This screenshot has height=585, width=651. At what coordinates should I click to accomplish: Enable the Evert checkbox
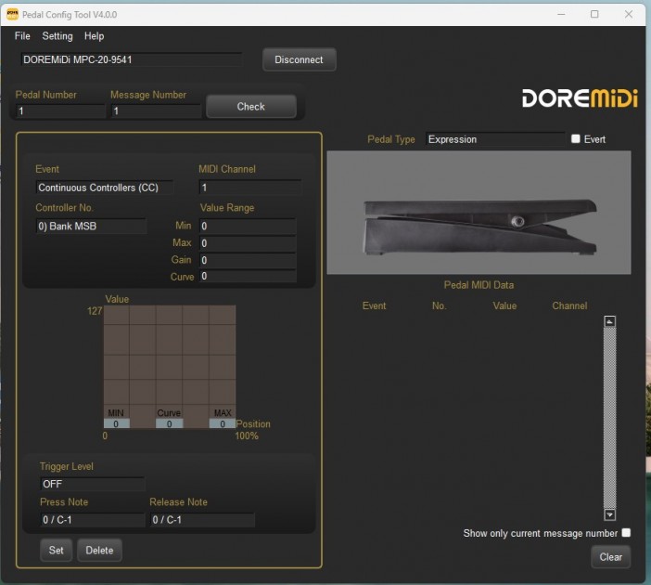[576, 139]
